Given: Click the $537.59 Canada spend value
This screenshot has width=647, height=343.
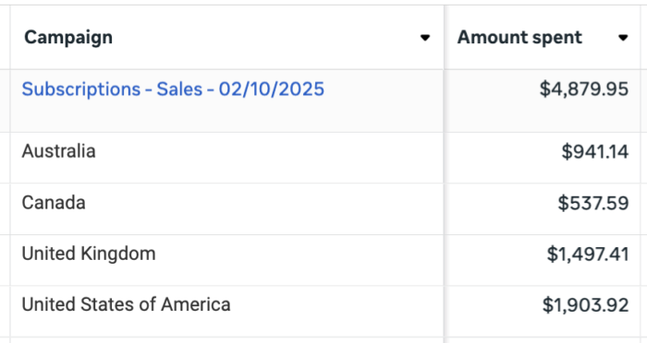Looking at the screenshot, I should click(593, 203).
